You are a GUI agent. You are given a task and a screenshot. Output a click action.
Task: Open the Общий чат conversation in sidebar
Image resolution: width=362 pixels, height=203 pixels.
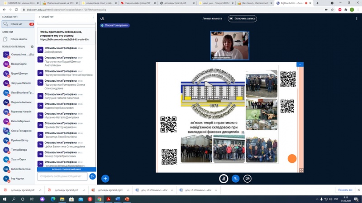click(x=17, y=24)
